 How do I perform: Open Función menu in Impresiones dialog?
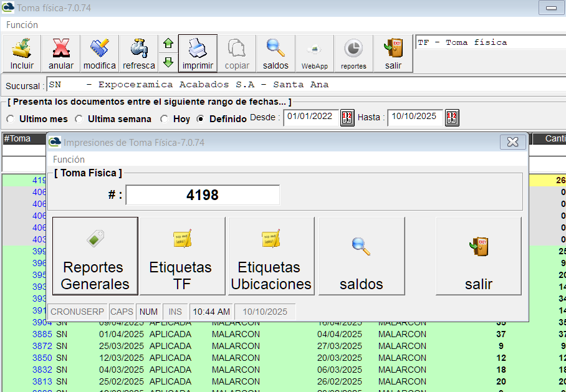click(x=69, y=160)
